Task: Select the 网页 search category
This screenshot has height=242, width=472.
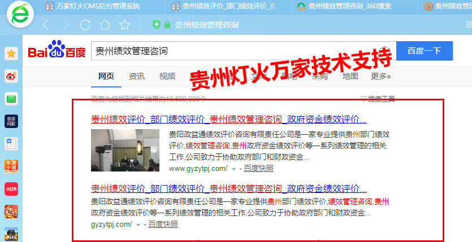Action: 106,76
